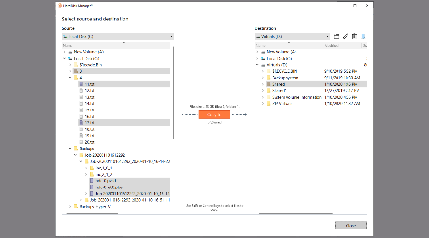This screenshot has height=238, width=429.
Task: Select 17.txt file icon
Action: click(x=81, y=123)
